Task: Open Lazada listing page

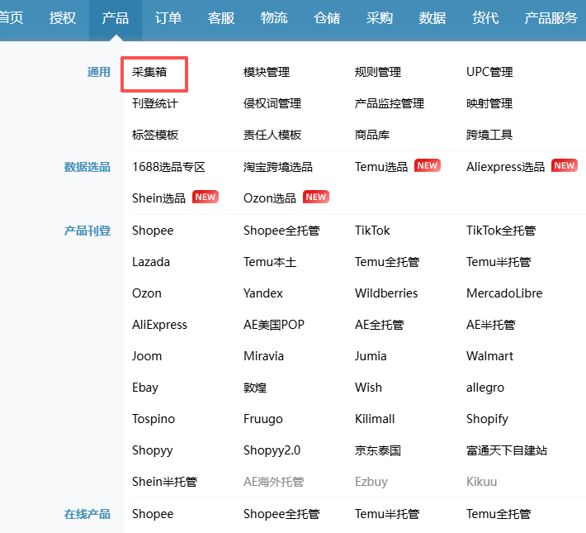Action: point(151,262)
